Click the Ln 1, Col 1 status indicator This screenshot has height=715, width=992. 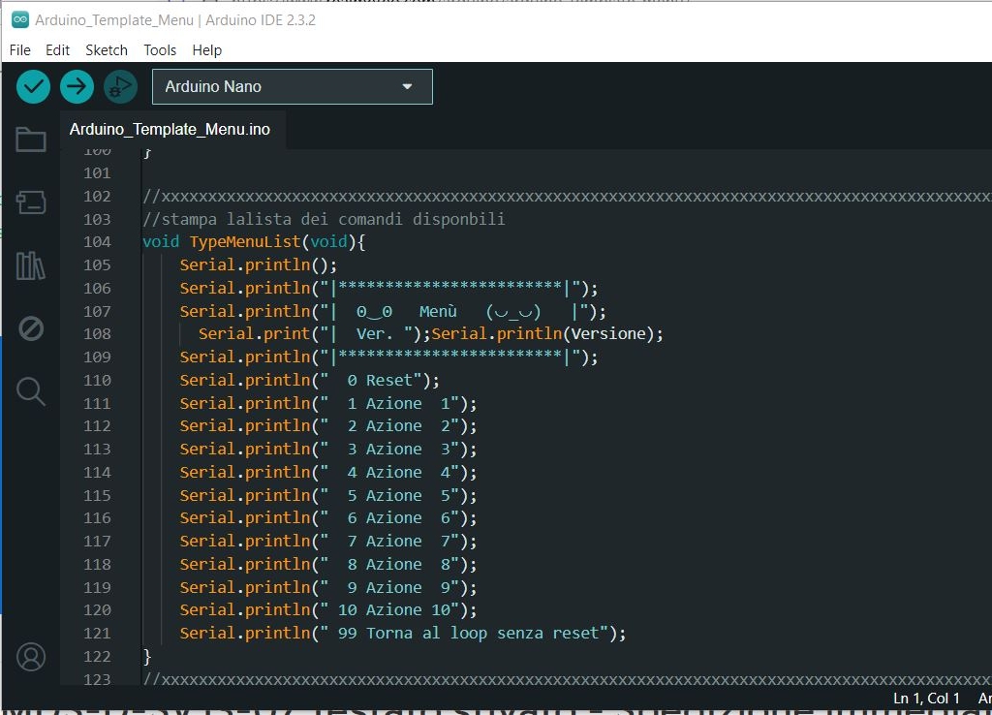[926, 698]
